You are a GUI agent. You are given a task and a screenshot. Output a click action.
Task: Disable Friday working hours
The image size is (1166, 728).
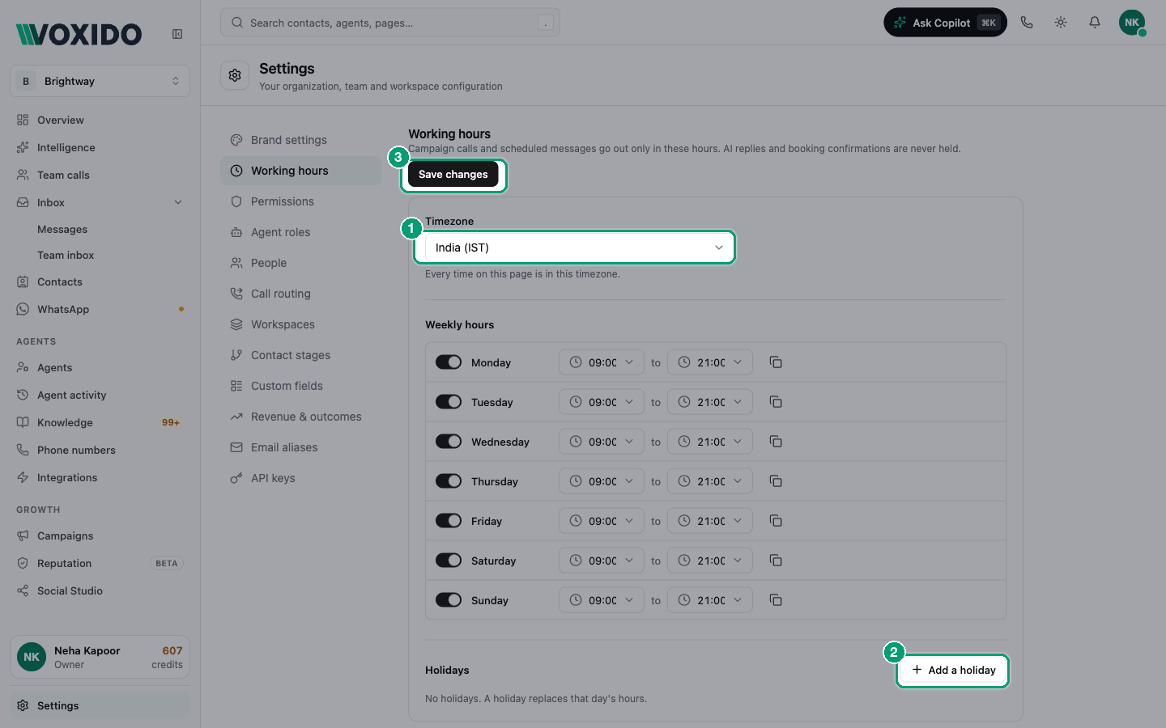click(449, 521)
